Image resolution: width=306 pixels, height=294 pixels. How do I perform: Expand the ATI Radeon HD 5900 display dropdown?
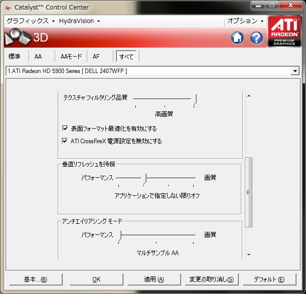point(295,71)
